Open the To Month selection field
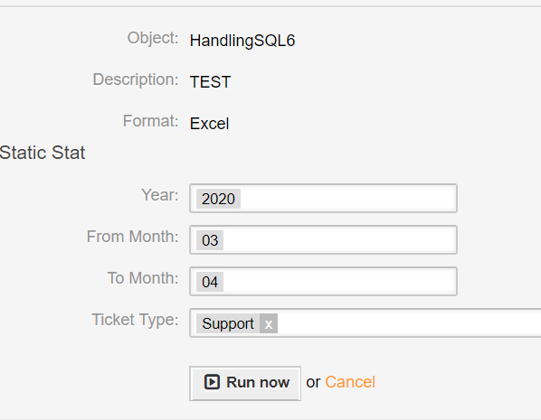541x420 pixels. 323,282
